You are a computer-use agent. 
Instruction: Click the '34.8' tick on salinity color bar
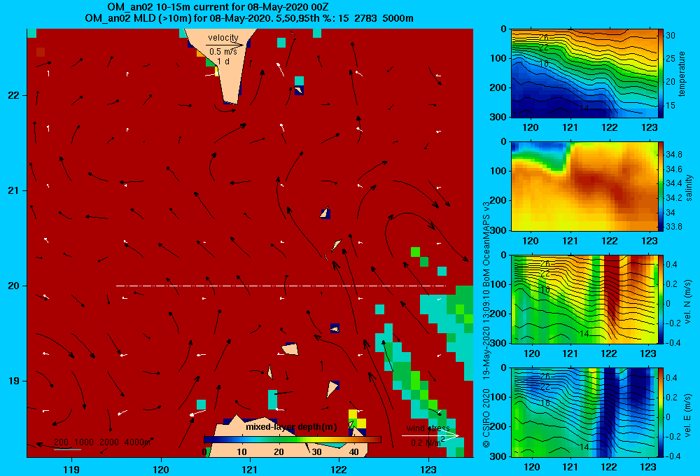point(674,155)
